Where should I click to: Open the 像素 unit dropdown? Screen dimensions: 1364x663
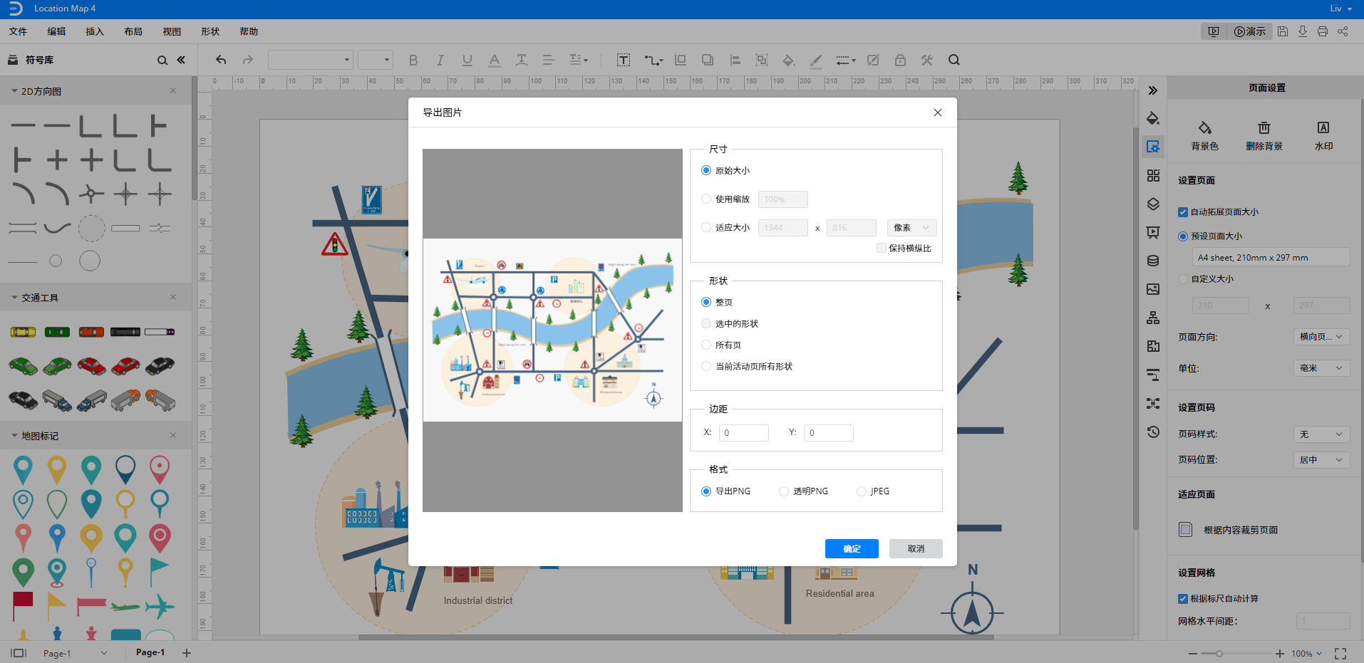(911, 228)
